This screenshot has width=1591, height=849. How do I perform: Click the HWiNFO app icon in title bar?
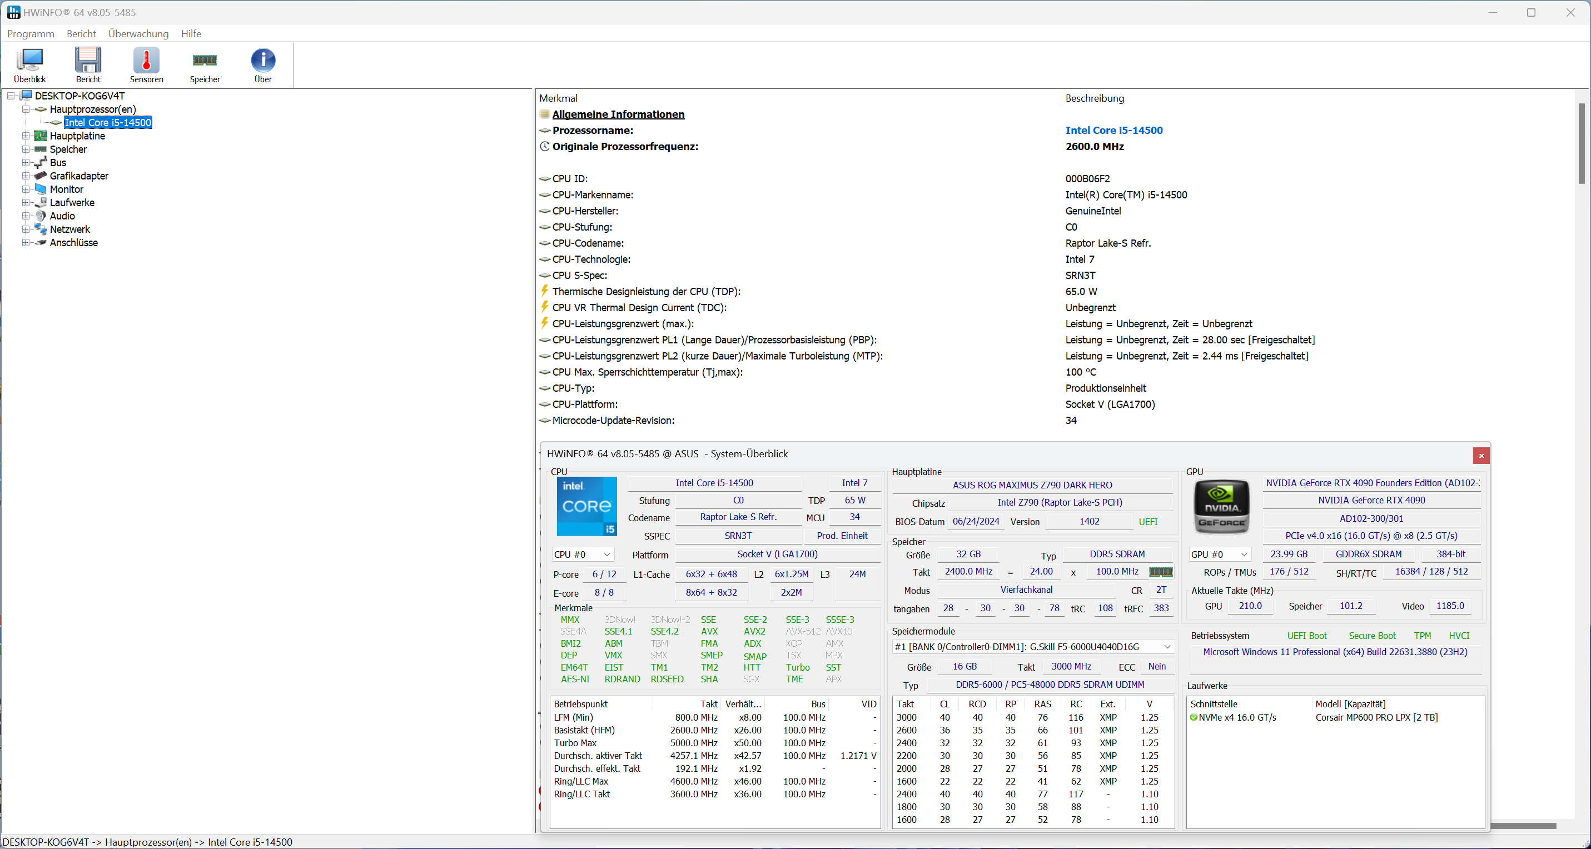[13, 12]
